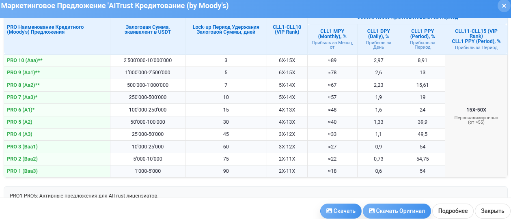Screen dimensions: 511x219
Task: Select the row label PRO 10 (Aaa)**
Action: pyautogui.click(x=25, y=60)
